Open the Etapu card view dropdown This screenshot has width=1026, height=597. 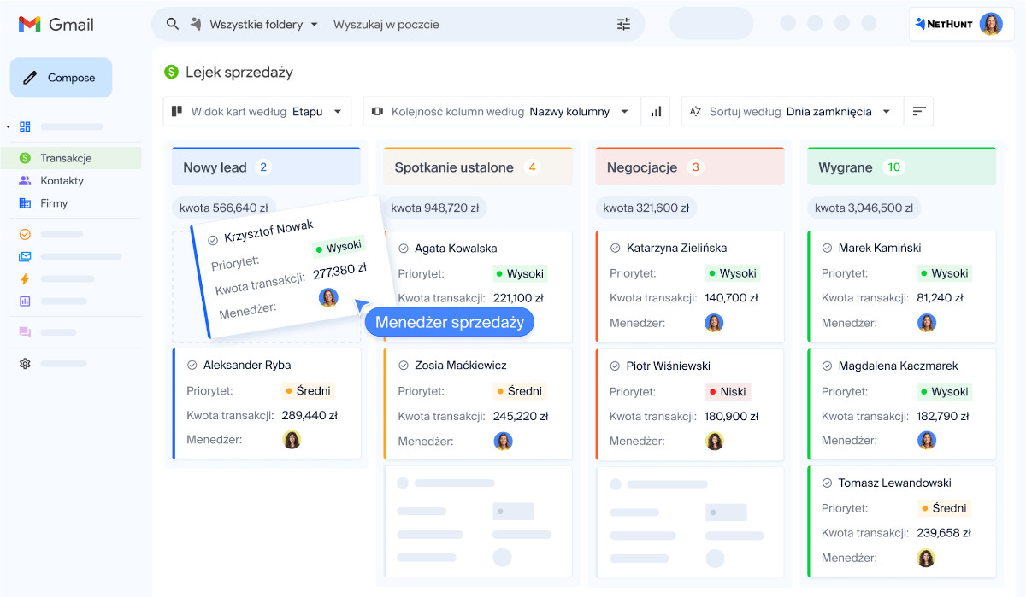pos(321,111)
